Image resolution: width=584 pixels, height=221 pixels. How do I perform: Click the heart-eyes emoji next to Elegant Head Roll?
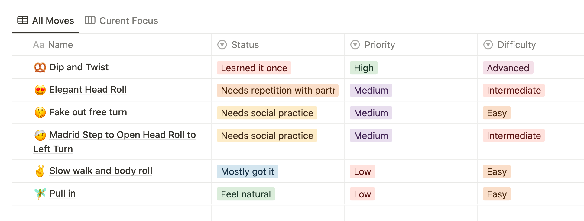(x=40, y=90)
